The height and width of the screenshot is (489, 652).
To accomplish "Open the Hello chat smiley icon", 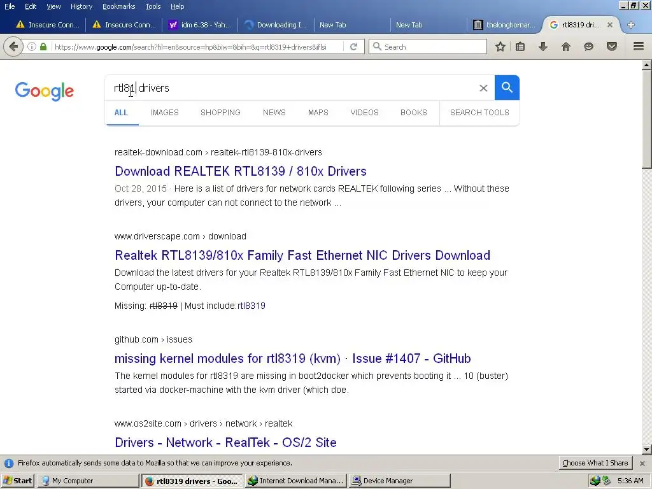I will click(x=588, y=46).
